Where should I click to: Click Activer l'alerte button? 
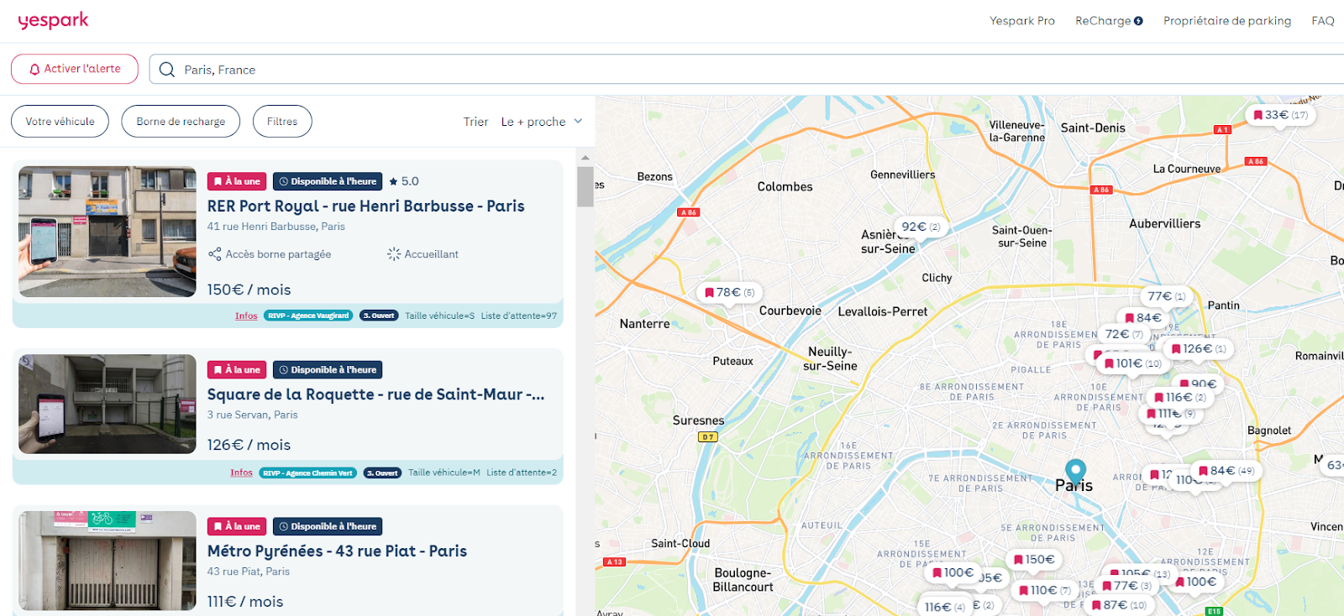pyautogui.click(x=75, y=69)
